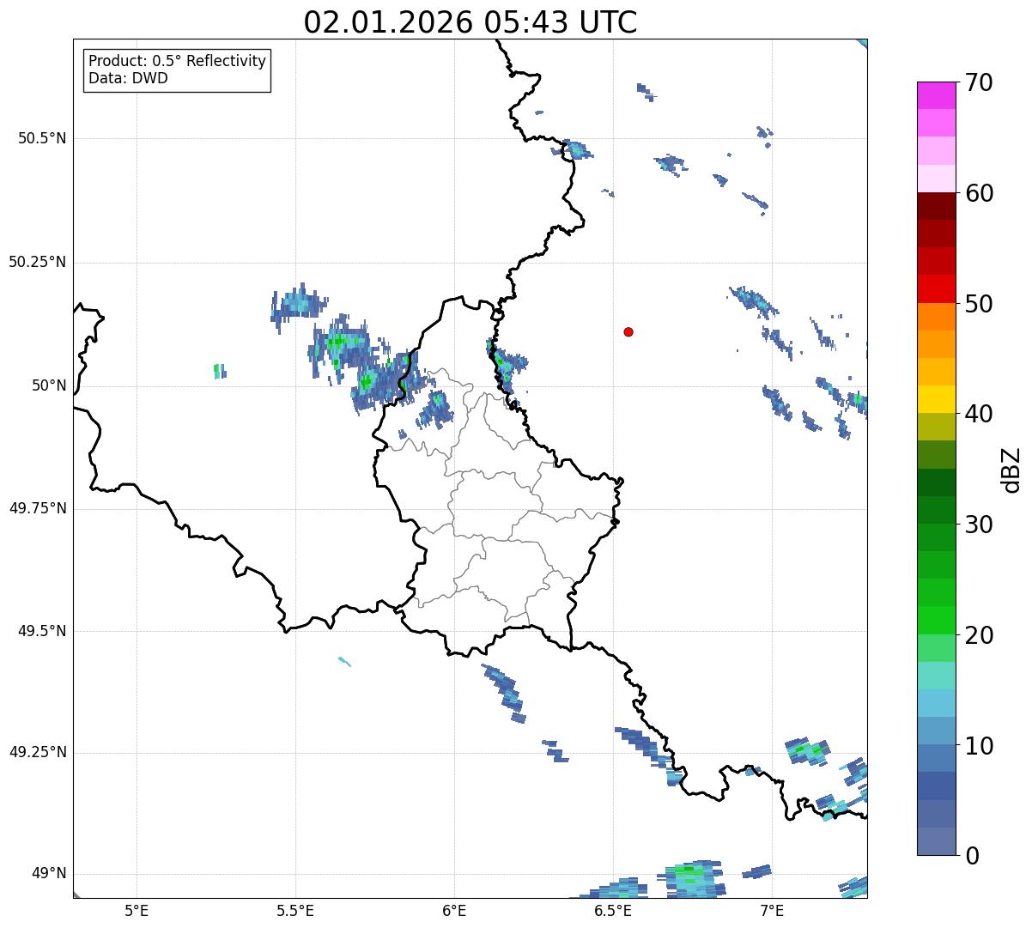The width and height of the screenshot is (1032, 928).
Task: Click the "Data: DWD" text
Action: [x=128, y=79]
